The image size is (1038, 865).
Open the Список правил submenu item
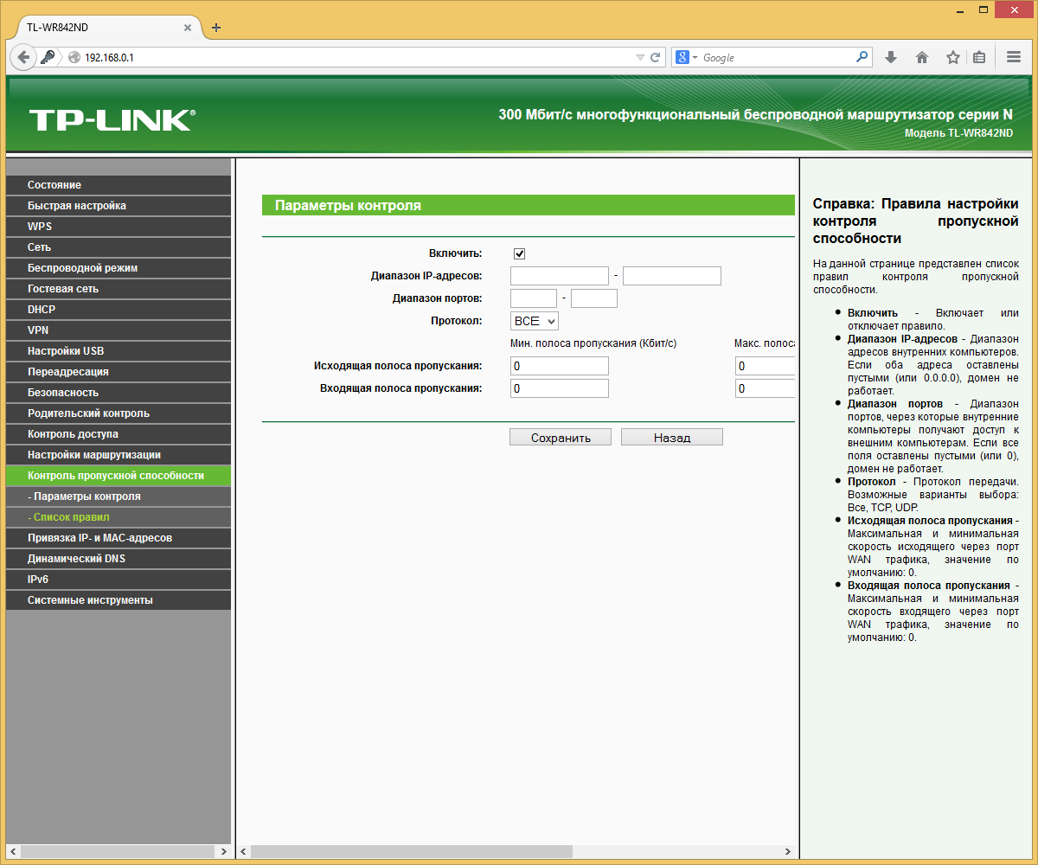tap(119, 517)
